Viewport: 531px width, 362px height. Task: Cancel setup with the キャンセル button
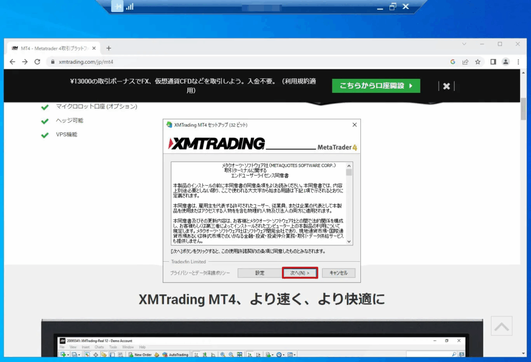[x=338, y=273]
